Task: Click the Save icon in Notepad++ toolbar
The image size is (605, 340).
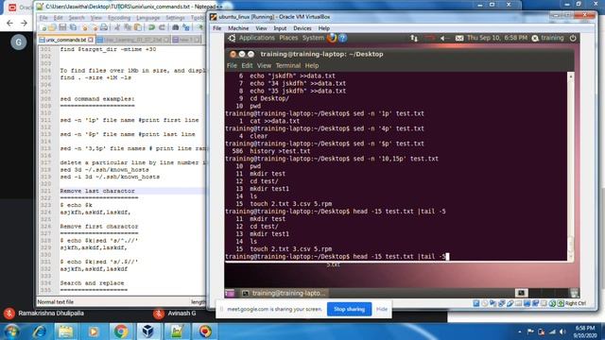Action: point(62,27)
